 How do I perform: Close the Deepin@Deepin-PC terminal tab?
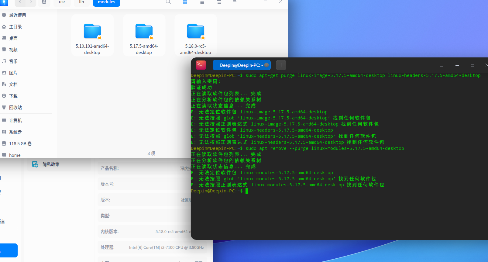click(266, 65)
